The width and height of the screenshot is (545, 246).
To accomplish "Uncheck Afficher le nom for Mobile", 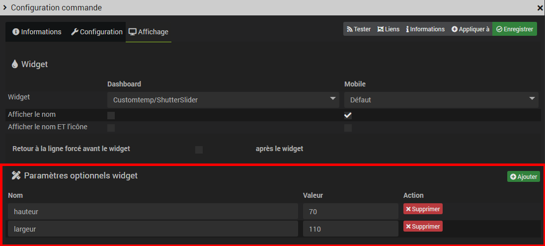I will (x=348, y=115).
